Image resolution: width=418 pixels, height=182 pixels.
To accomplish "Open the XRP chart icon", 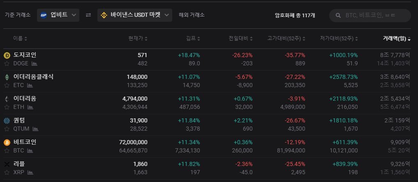I will coord(30,173).
